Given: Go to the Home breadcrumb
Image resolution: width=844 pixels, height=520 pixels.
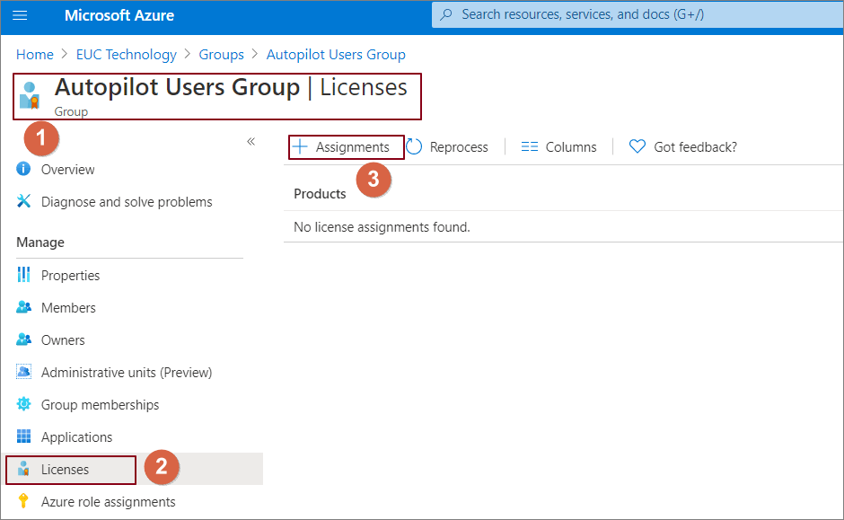Looking at the screenshot, I should (34, 55).
